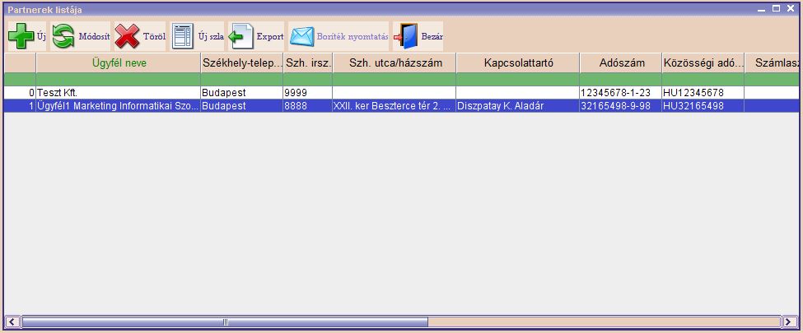This screenshot has height=333, width=803.
Task: Click the Szh. utca/házszám column header
Action: [394, 62]
